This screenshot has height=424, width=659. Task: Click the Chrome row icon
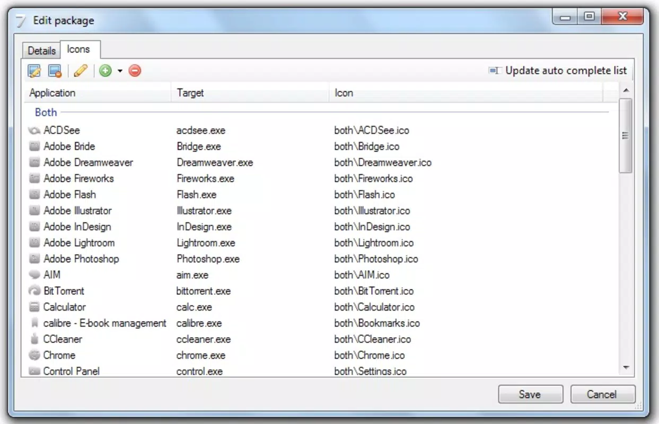pos(34,355)
